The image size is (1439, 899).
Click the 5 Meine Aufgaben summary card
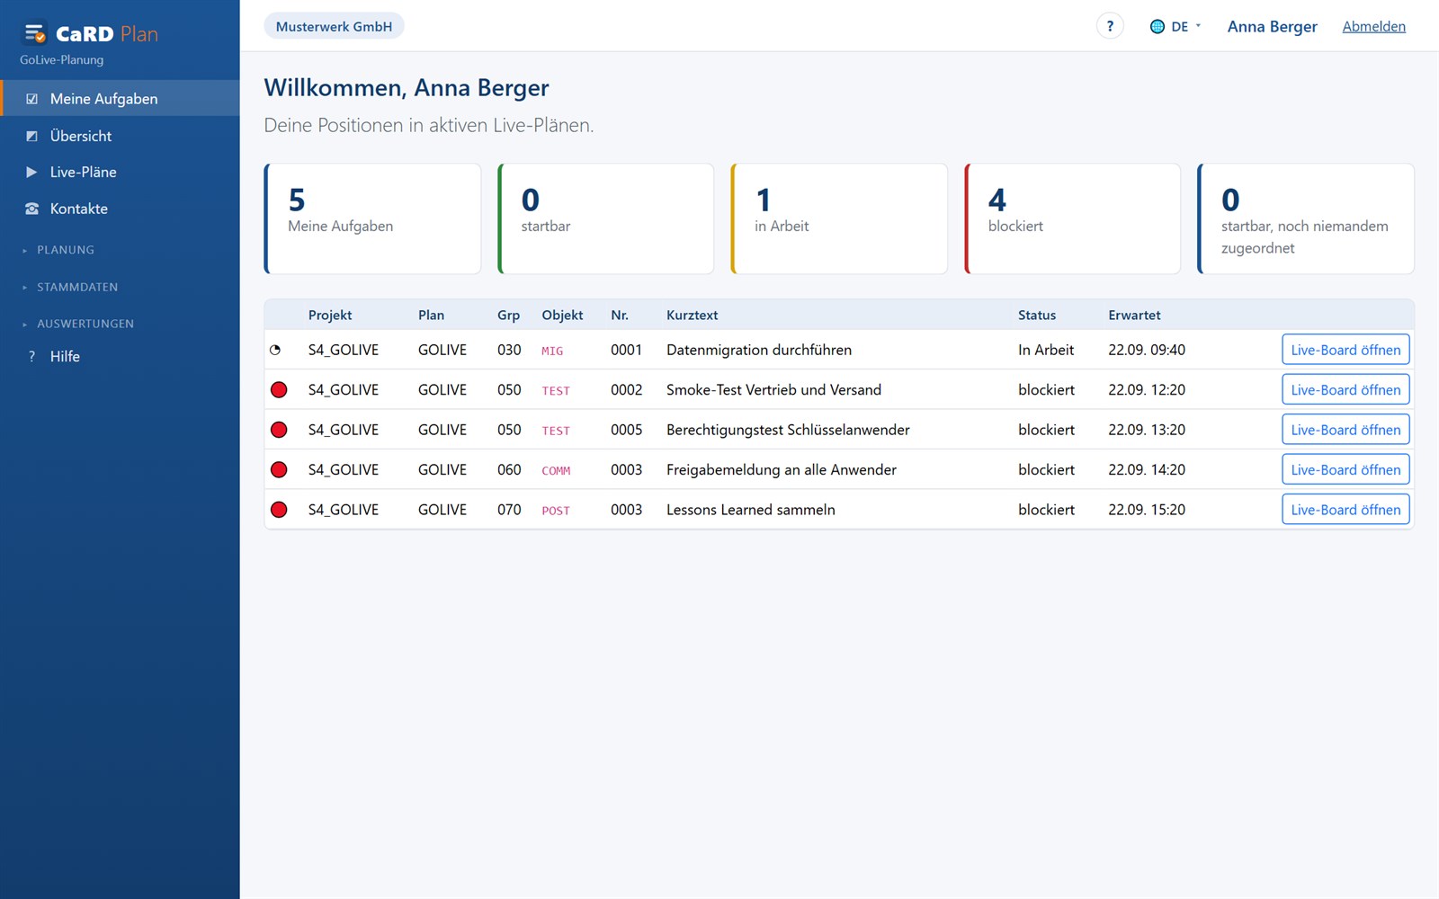pos(372,218)
